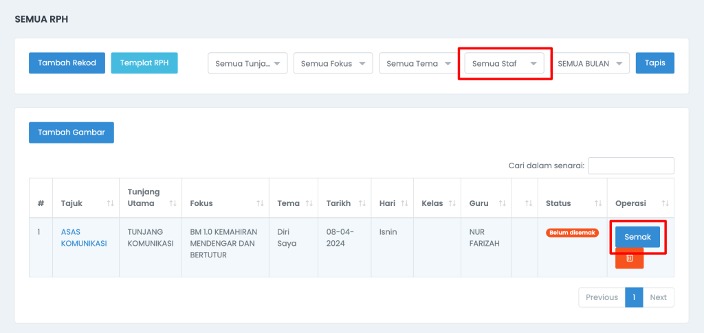Go to Next page in pagination

point(658,297)
